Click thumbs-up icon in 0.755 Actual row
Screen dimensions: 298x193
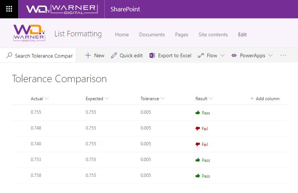coord(198,112)
